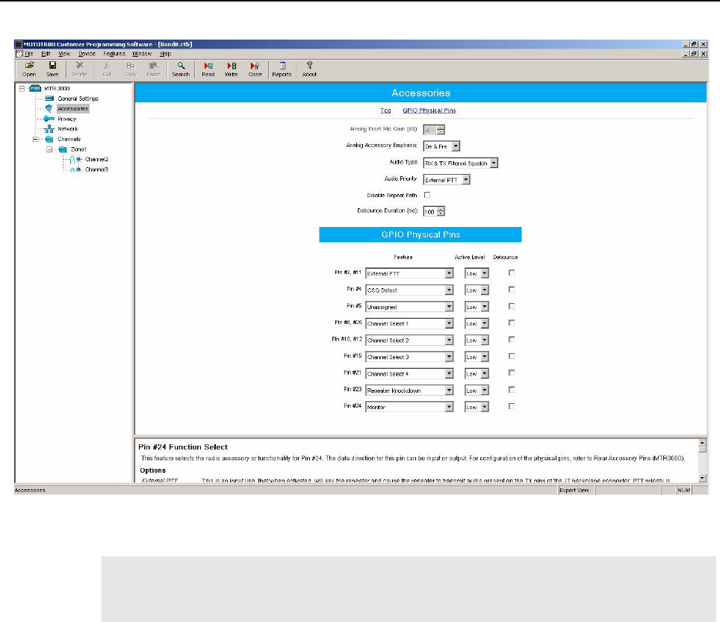Screen dimensions: 720x622
Task: Toggle Disable Repeat Path checkbox
Action: point(427,195)
